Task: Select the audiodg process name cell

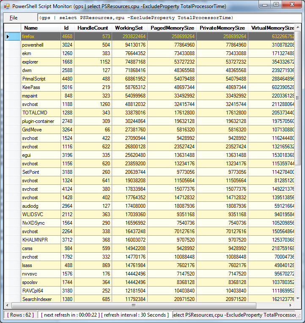Action: point(41,206)
